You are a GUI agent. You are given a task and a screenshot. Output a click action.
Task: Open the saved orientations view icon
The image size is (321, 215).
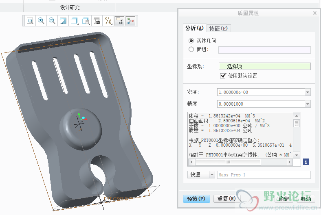tap(86, 21)
